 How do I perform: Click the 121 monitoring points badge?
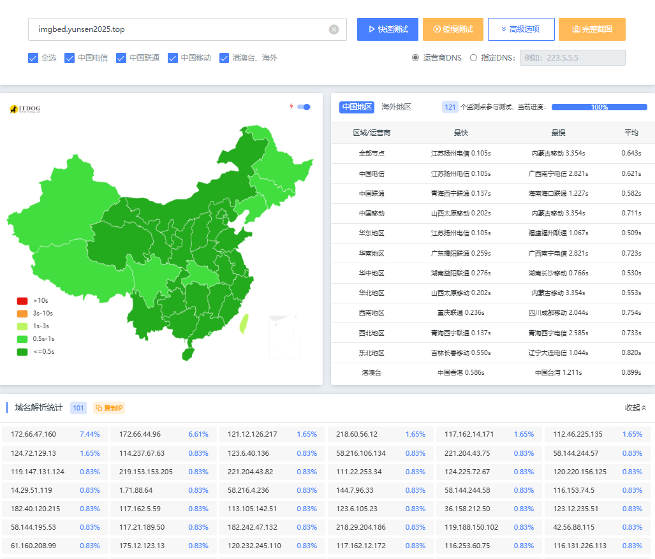(450, 107)
